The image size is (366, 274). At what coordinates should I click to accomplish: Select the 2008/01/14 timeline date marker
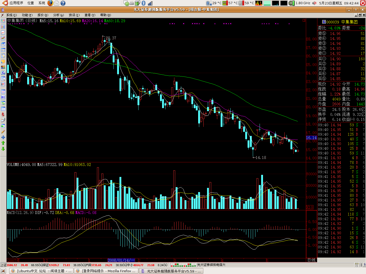click(x=121, y=260)
